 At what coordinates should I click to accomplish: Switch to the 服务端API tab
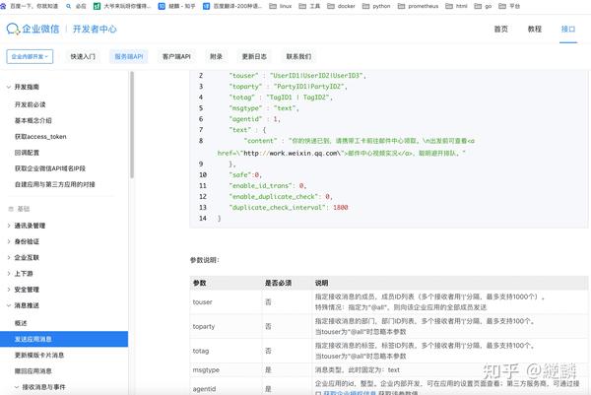129,56
